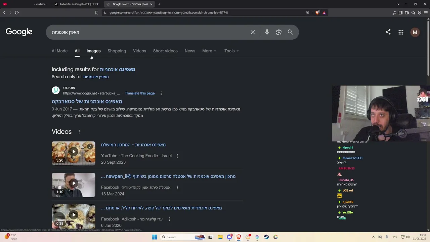Switch to Shopping results
The height and width of the screenshot is (242, 430).
[x=117, y=51]
